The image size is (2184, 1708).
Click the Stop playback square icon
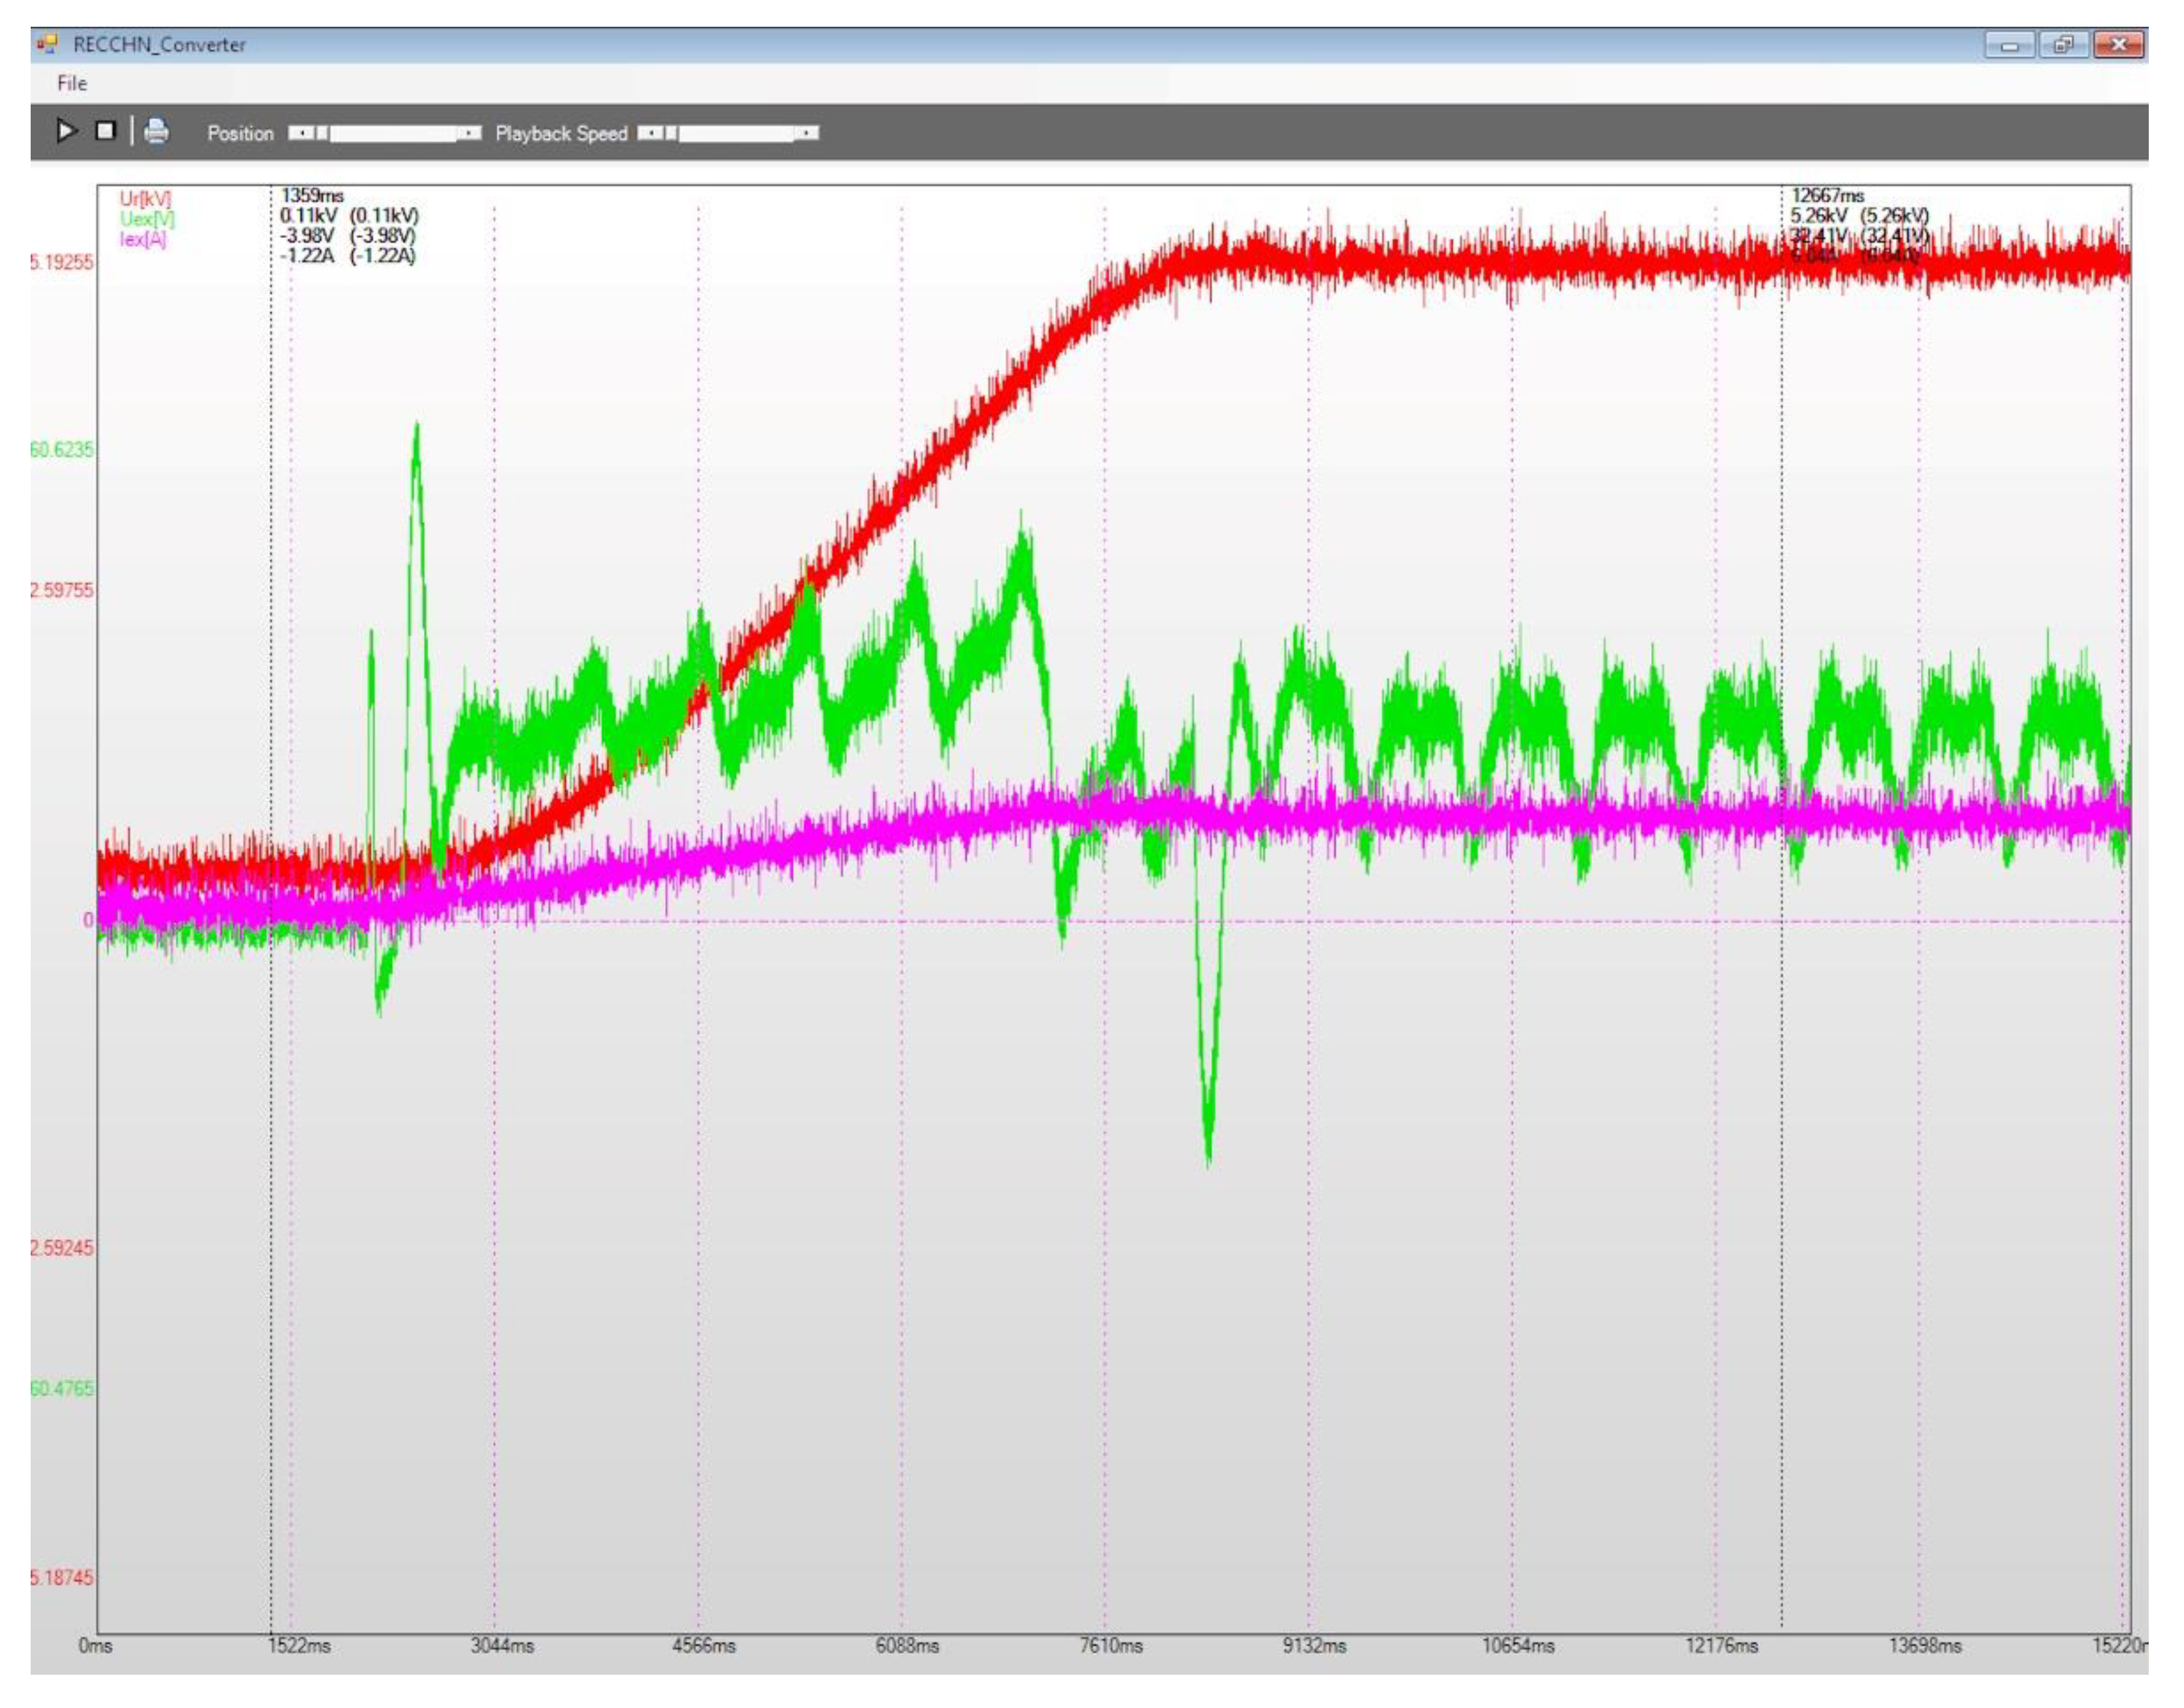pos(105,131)
